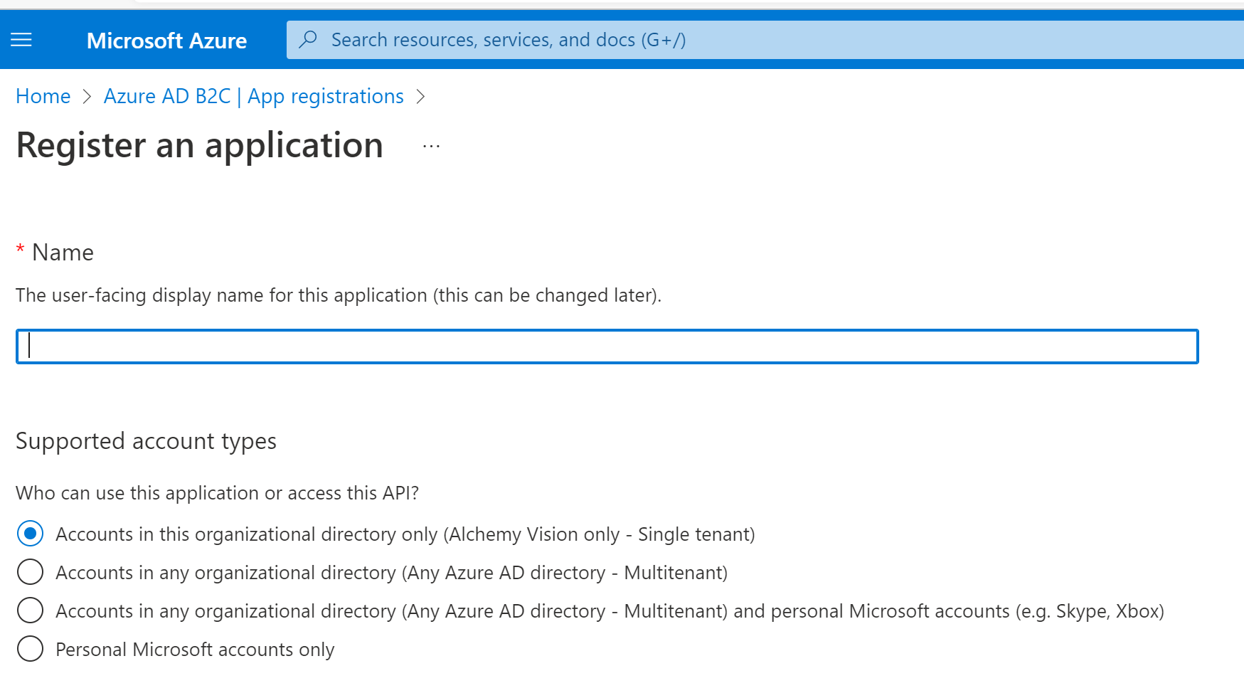Navigate to Home via breadcrumb

[43, 96]
